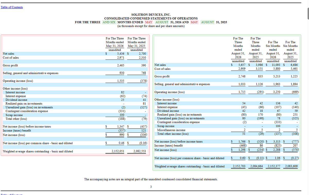Open the Table of Contents link
Image resolution: width=309 pixels, height=195 pixels.
pos(12,7)
